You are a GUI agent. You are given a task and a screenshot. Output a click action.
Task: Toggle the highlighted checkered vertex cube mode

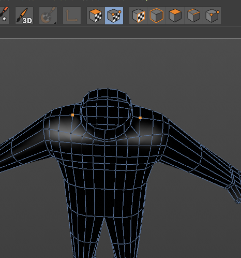tap(114, 16)
